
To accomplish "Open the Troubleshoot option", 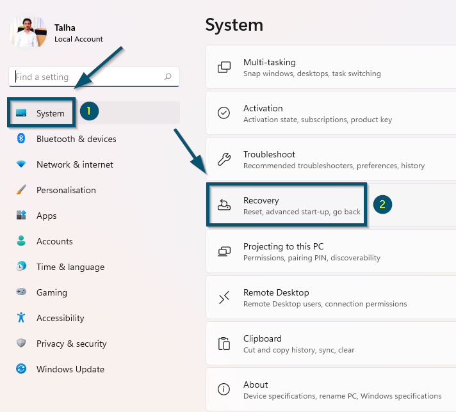I will (x=331, y=159).
